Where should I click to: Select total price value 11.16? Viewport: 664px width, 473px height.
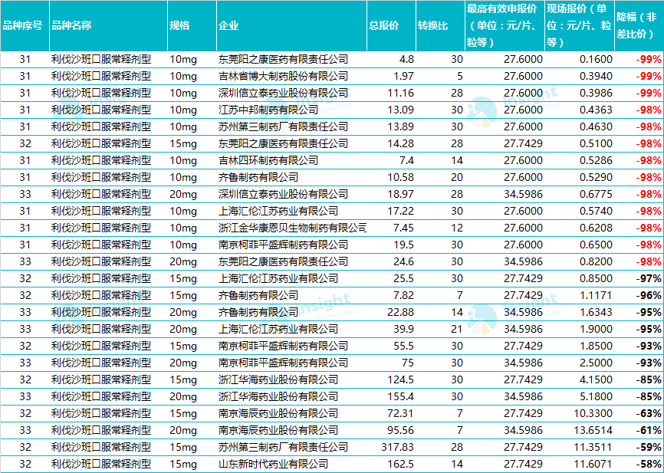tap(401, 94)
